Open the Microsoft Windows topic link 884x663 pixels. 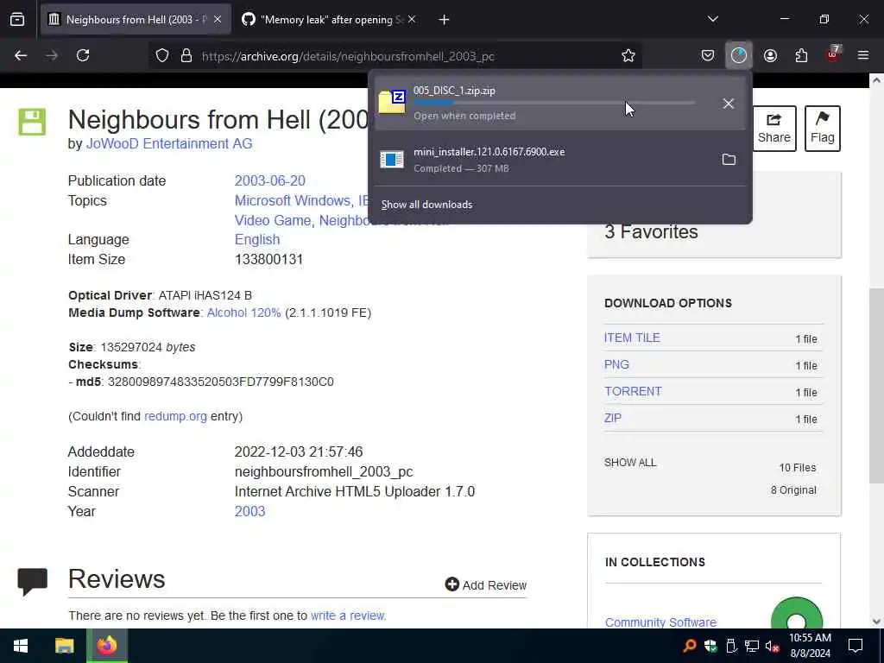coord(293,200)
